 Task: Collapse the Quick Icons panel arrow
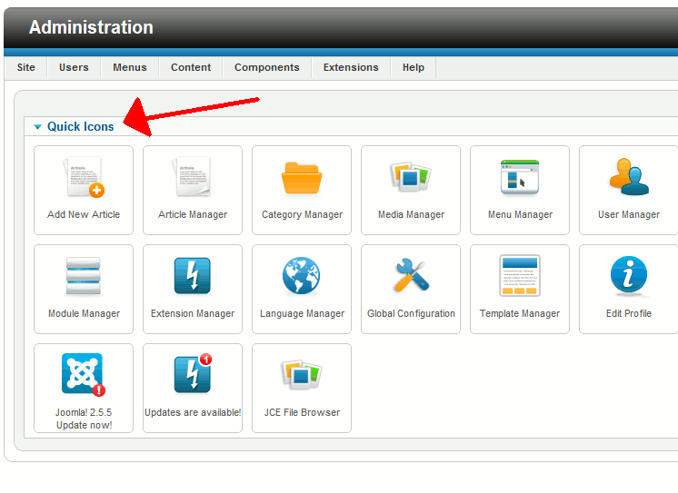37,127
